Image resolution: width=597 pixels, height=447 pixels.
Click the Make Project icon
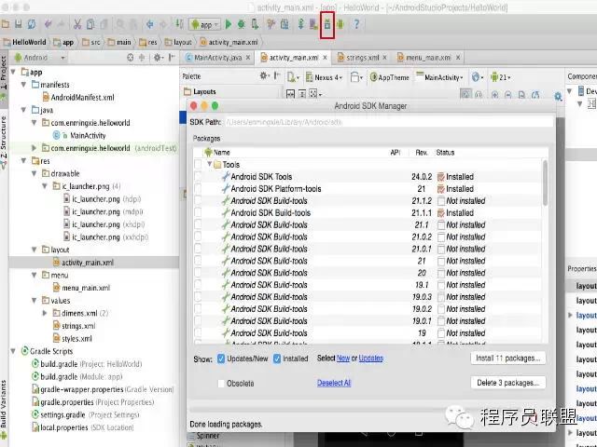click(179, 25)
